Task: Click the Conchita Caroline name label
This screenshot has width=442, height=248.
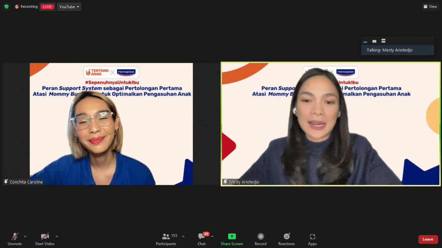Action: click(x=26, y=182)
